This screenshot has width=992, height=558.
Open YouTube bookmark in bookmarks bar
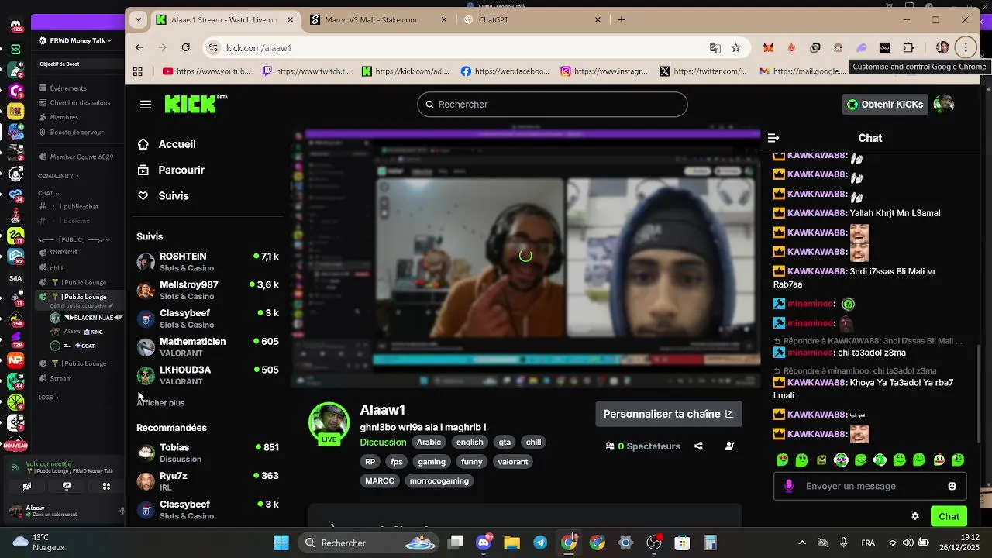coord(206,71)
